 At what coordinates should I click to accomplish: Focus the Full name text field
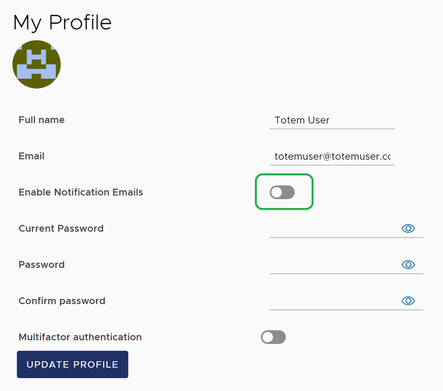(x=332, y=120)
